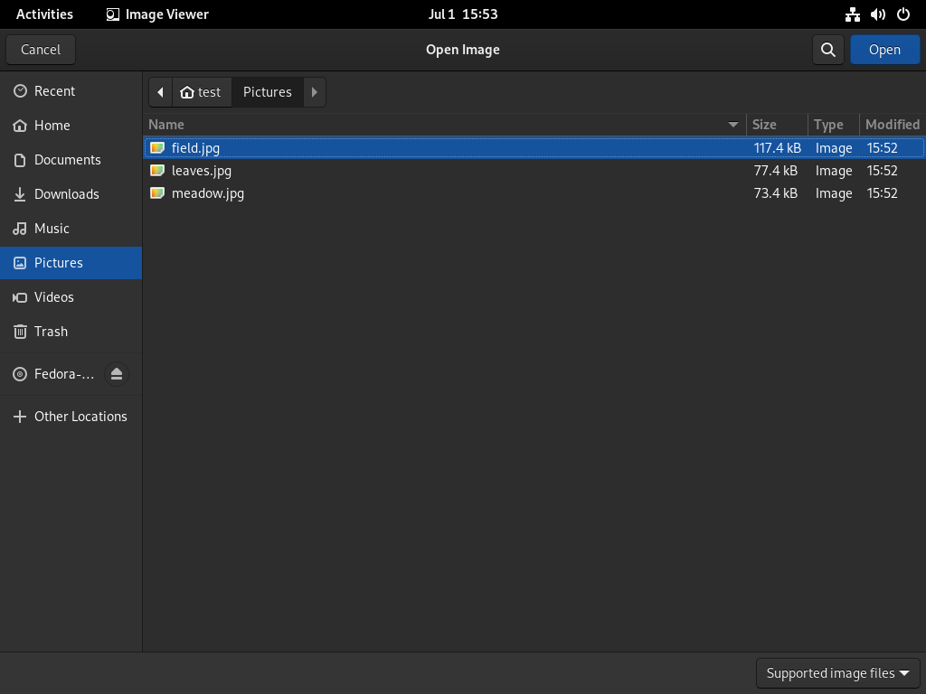
Task: Click the Home house icon in sidebar
Action: click(20, 126)
